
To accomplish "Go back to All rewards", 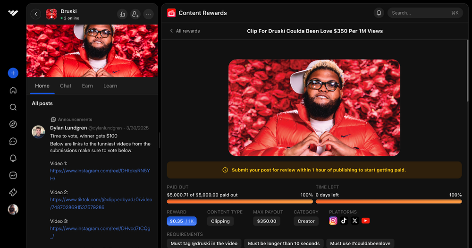I will [185, 31].
